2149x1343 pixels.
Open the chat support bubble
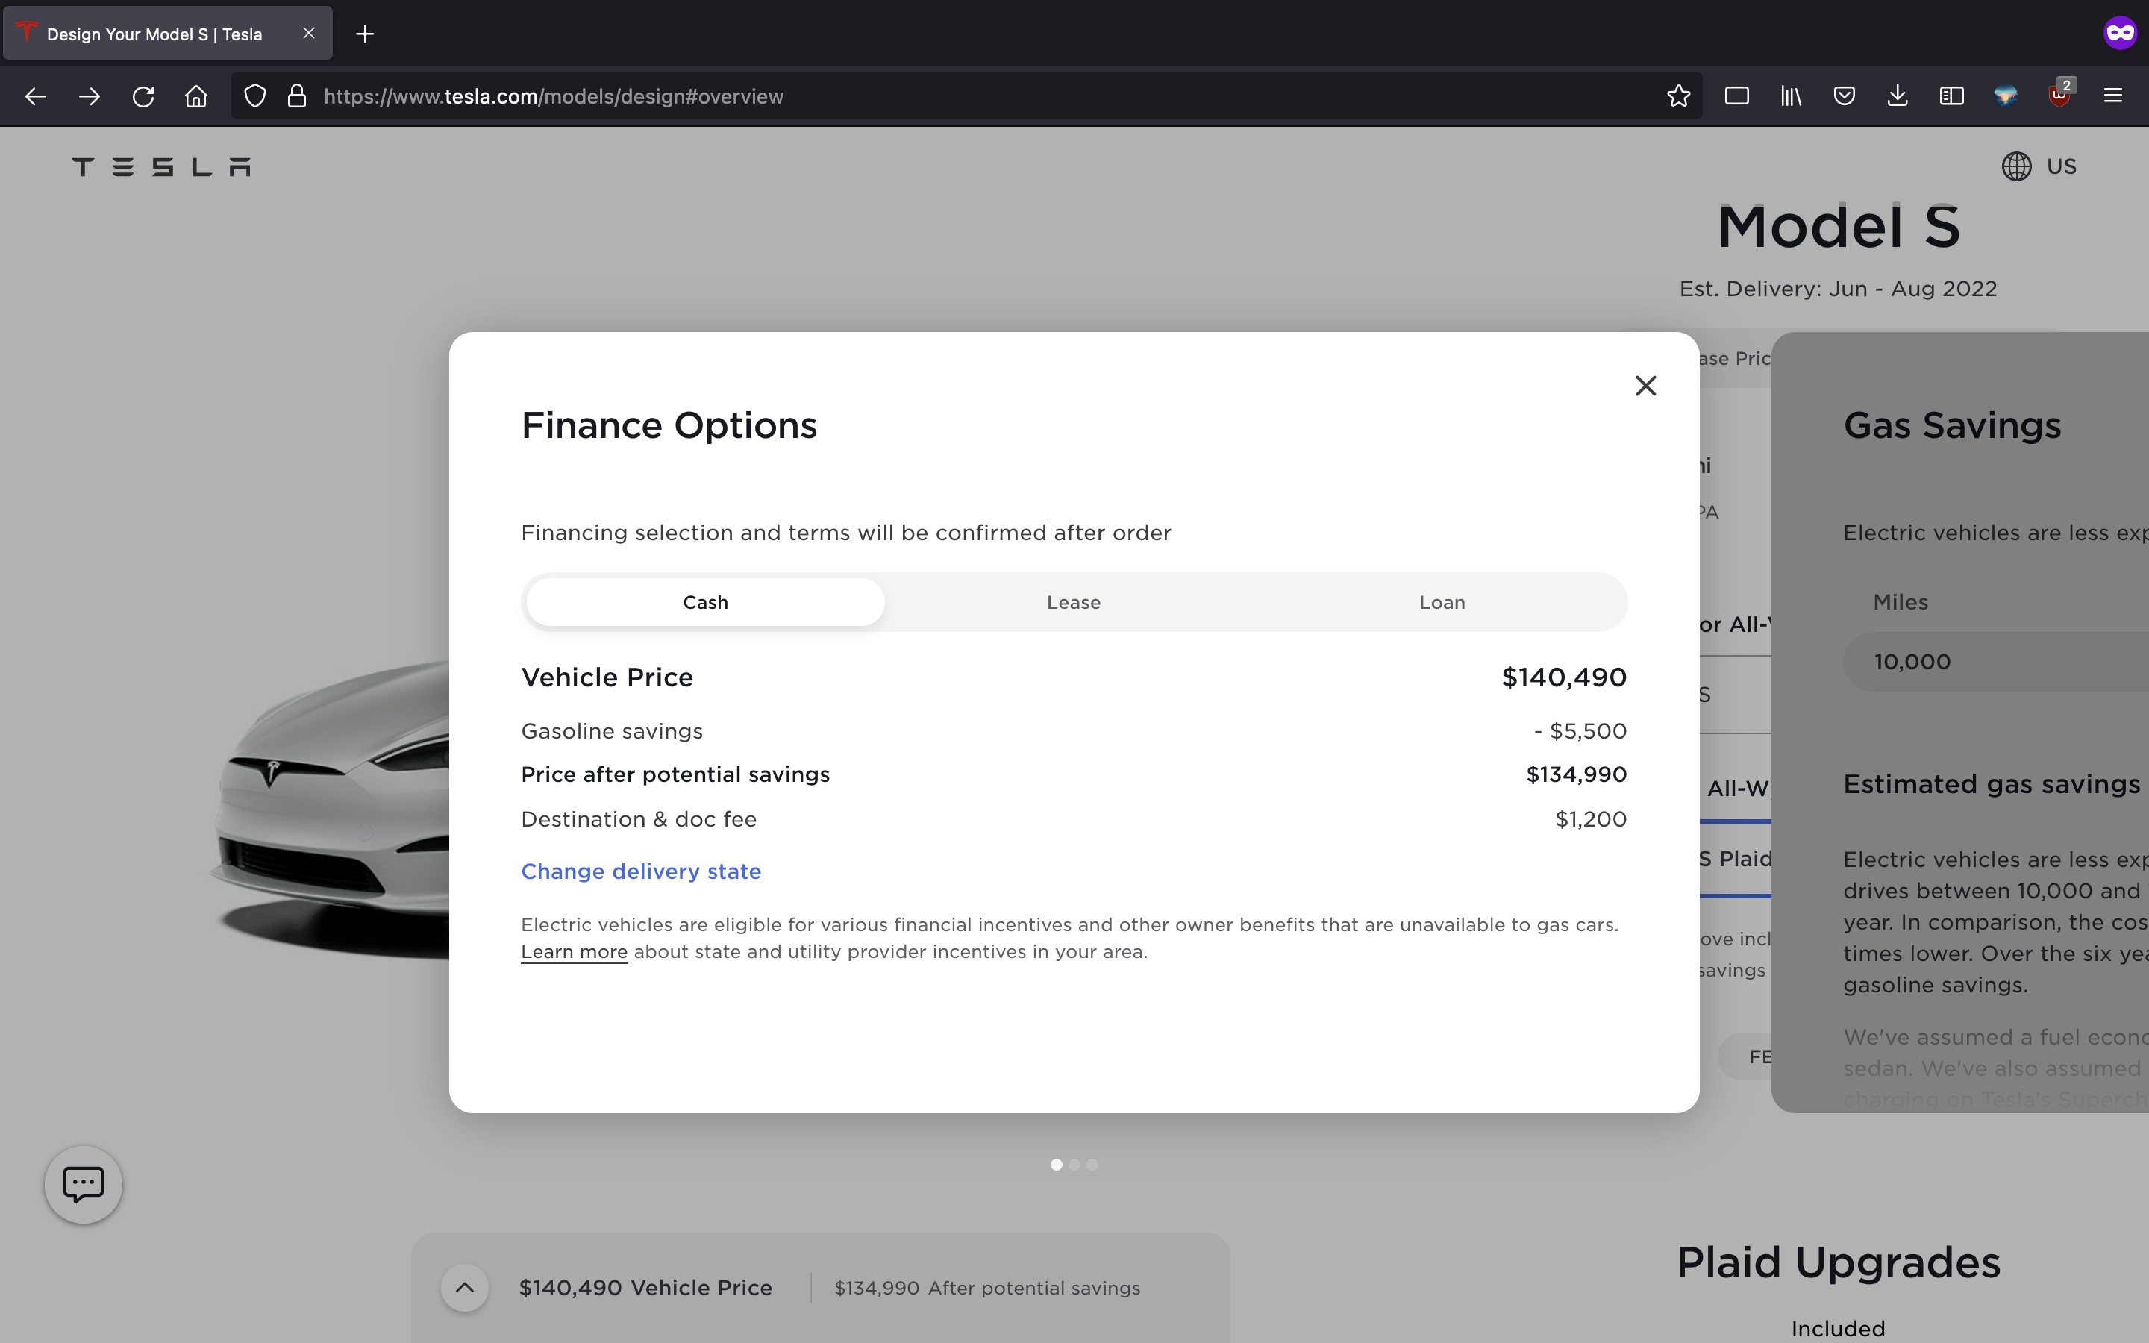(84, 1185)
